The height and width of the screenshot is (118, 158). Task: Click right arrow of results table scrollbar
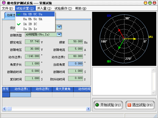(88, 109)
